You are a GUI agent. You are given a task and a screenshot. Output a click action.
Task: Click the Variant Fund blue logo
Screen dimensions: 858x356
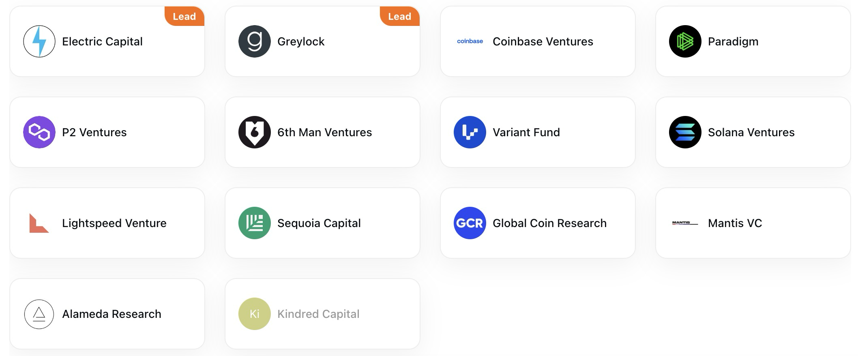coord(470,132)
